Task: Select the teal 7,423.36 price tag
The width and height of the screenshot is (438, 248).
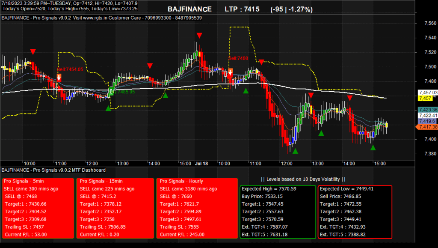Action: click(428, 110)
